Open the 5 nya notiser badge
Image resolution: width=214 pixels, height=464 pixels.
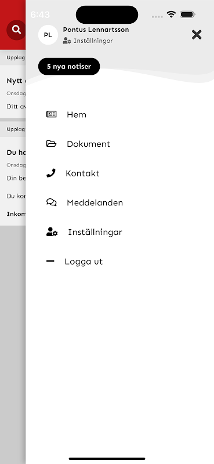(x=69, y=67)
